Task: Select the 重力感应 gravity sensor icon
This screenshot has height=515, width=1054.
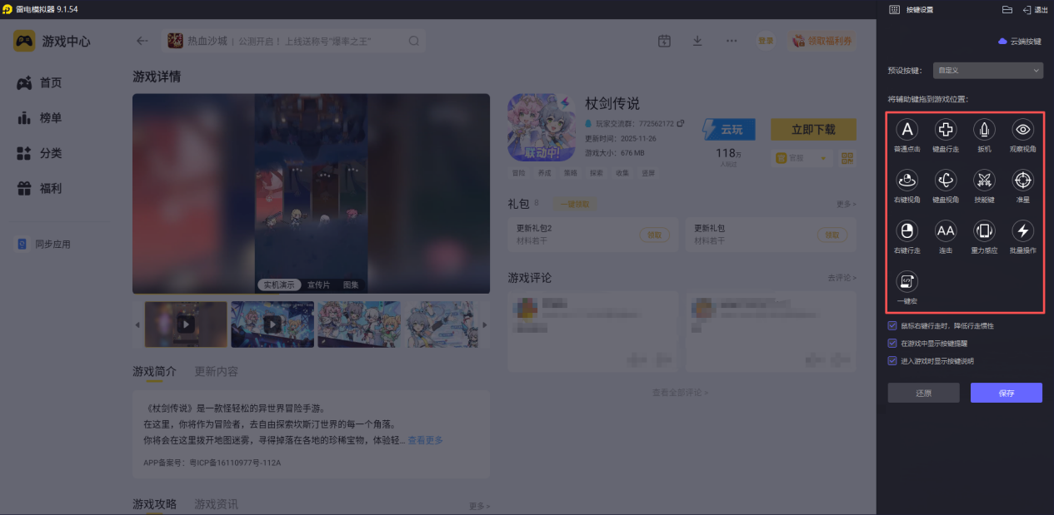Action: point(983,231)
